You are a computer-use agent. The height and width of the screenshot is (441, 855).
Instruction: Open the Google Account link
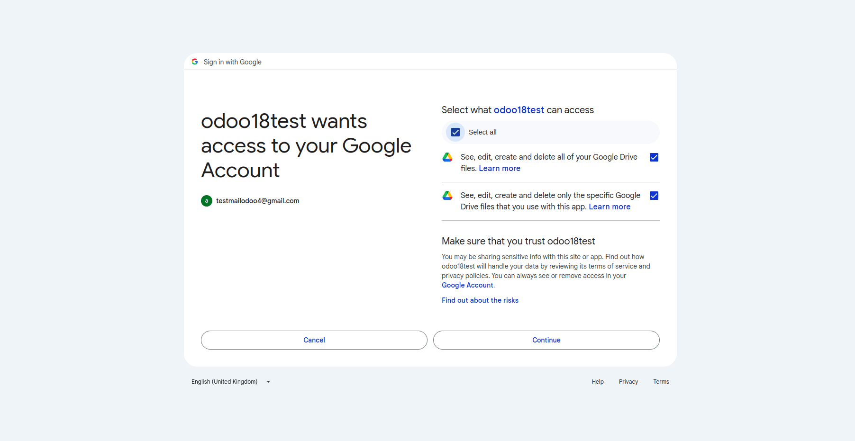coord(467,285)
